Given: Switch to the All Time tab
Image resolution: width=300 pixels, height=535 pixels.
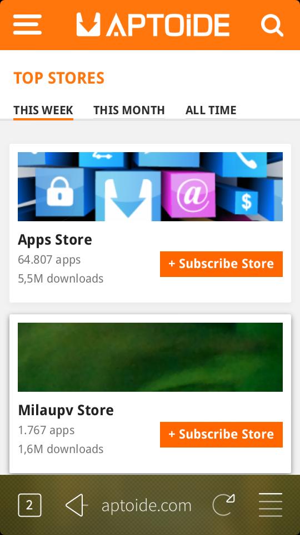Looking at the screenshot, I should pos(211,110).
